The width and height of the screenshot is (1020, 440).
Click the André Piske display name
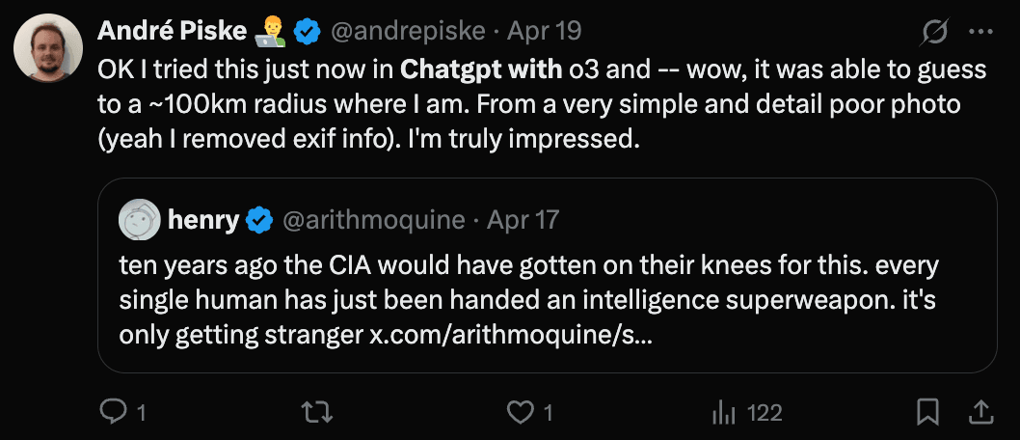pos(171,32)
